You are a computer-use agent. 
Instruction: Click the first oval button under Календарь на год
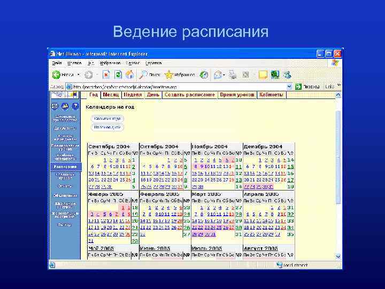coord(107,119)
